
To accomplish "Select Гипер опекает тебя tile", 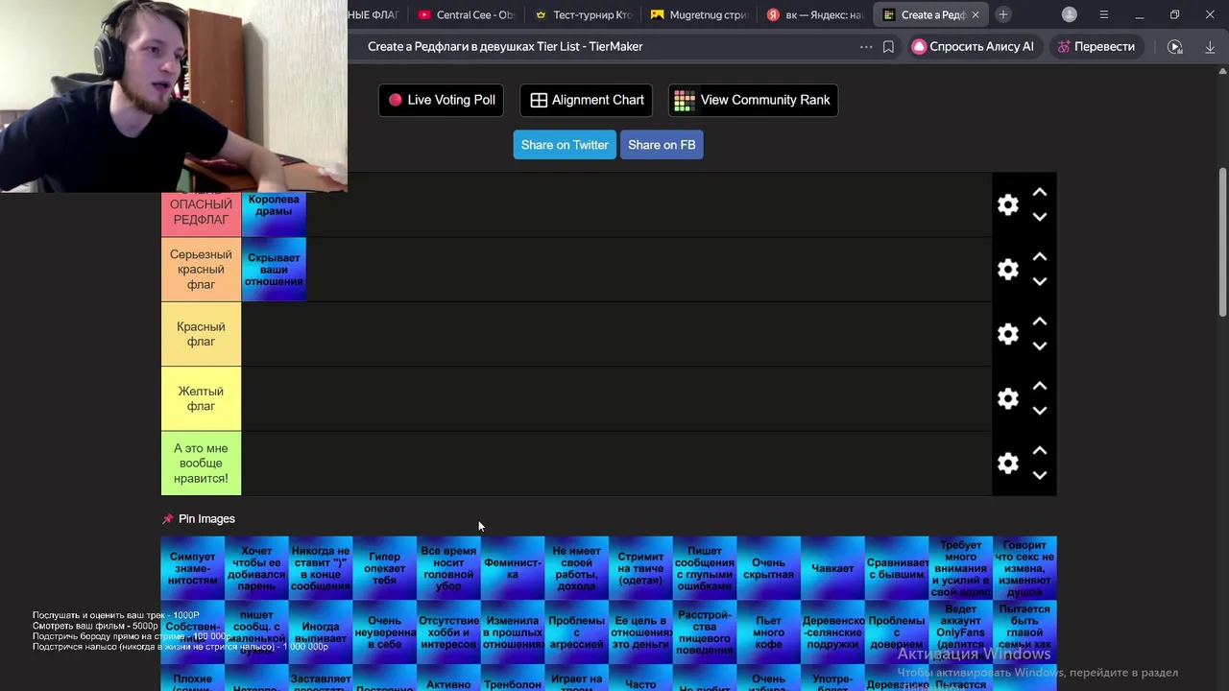I will click(384, 568).
